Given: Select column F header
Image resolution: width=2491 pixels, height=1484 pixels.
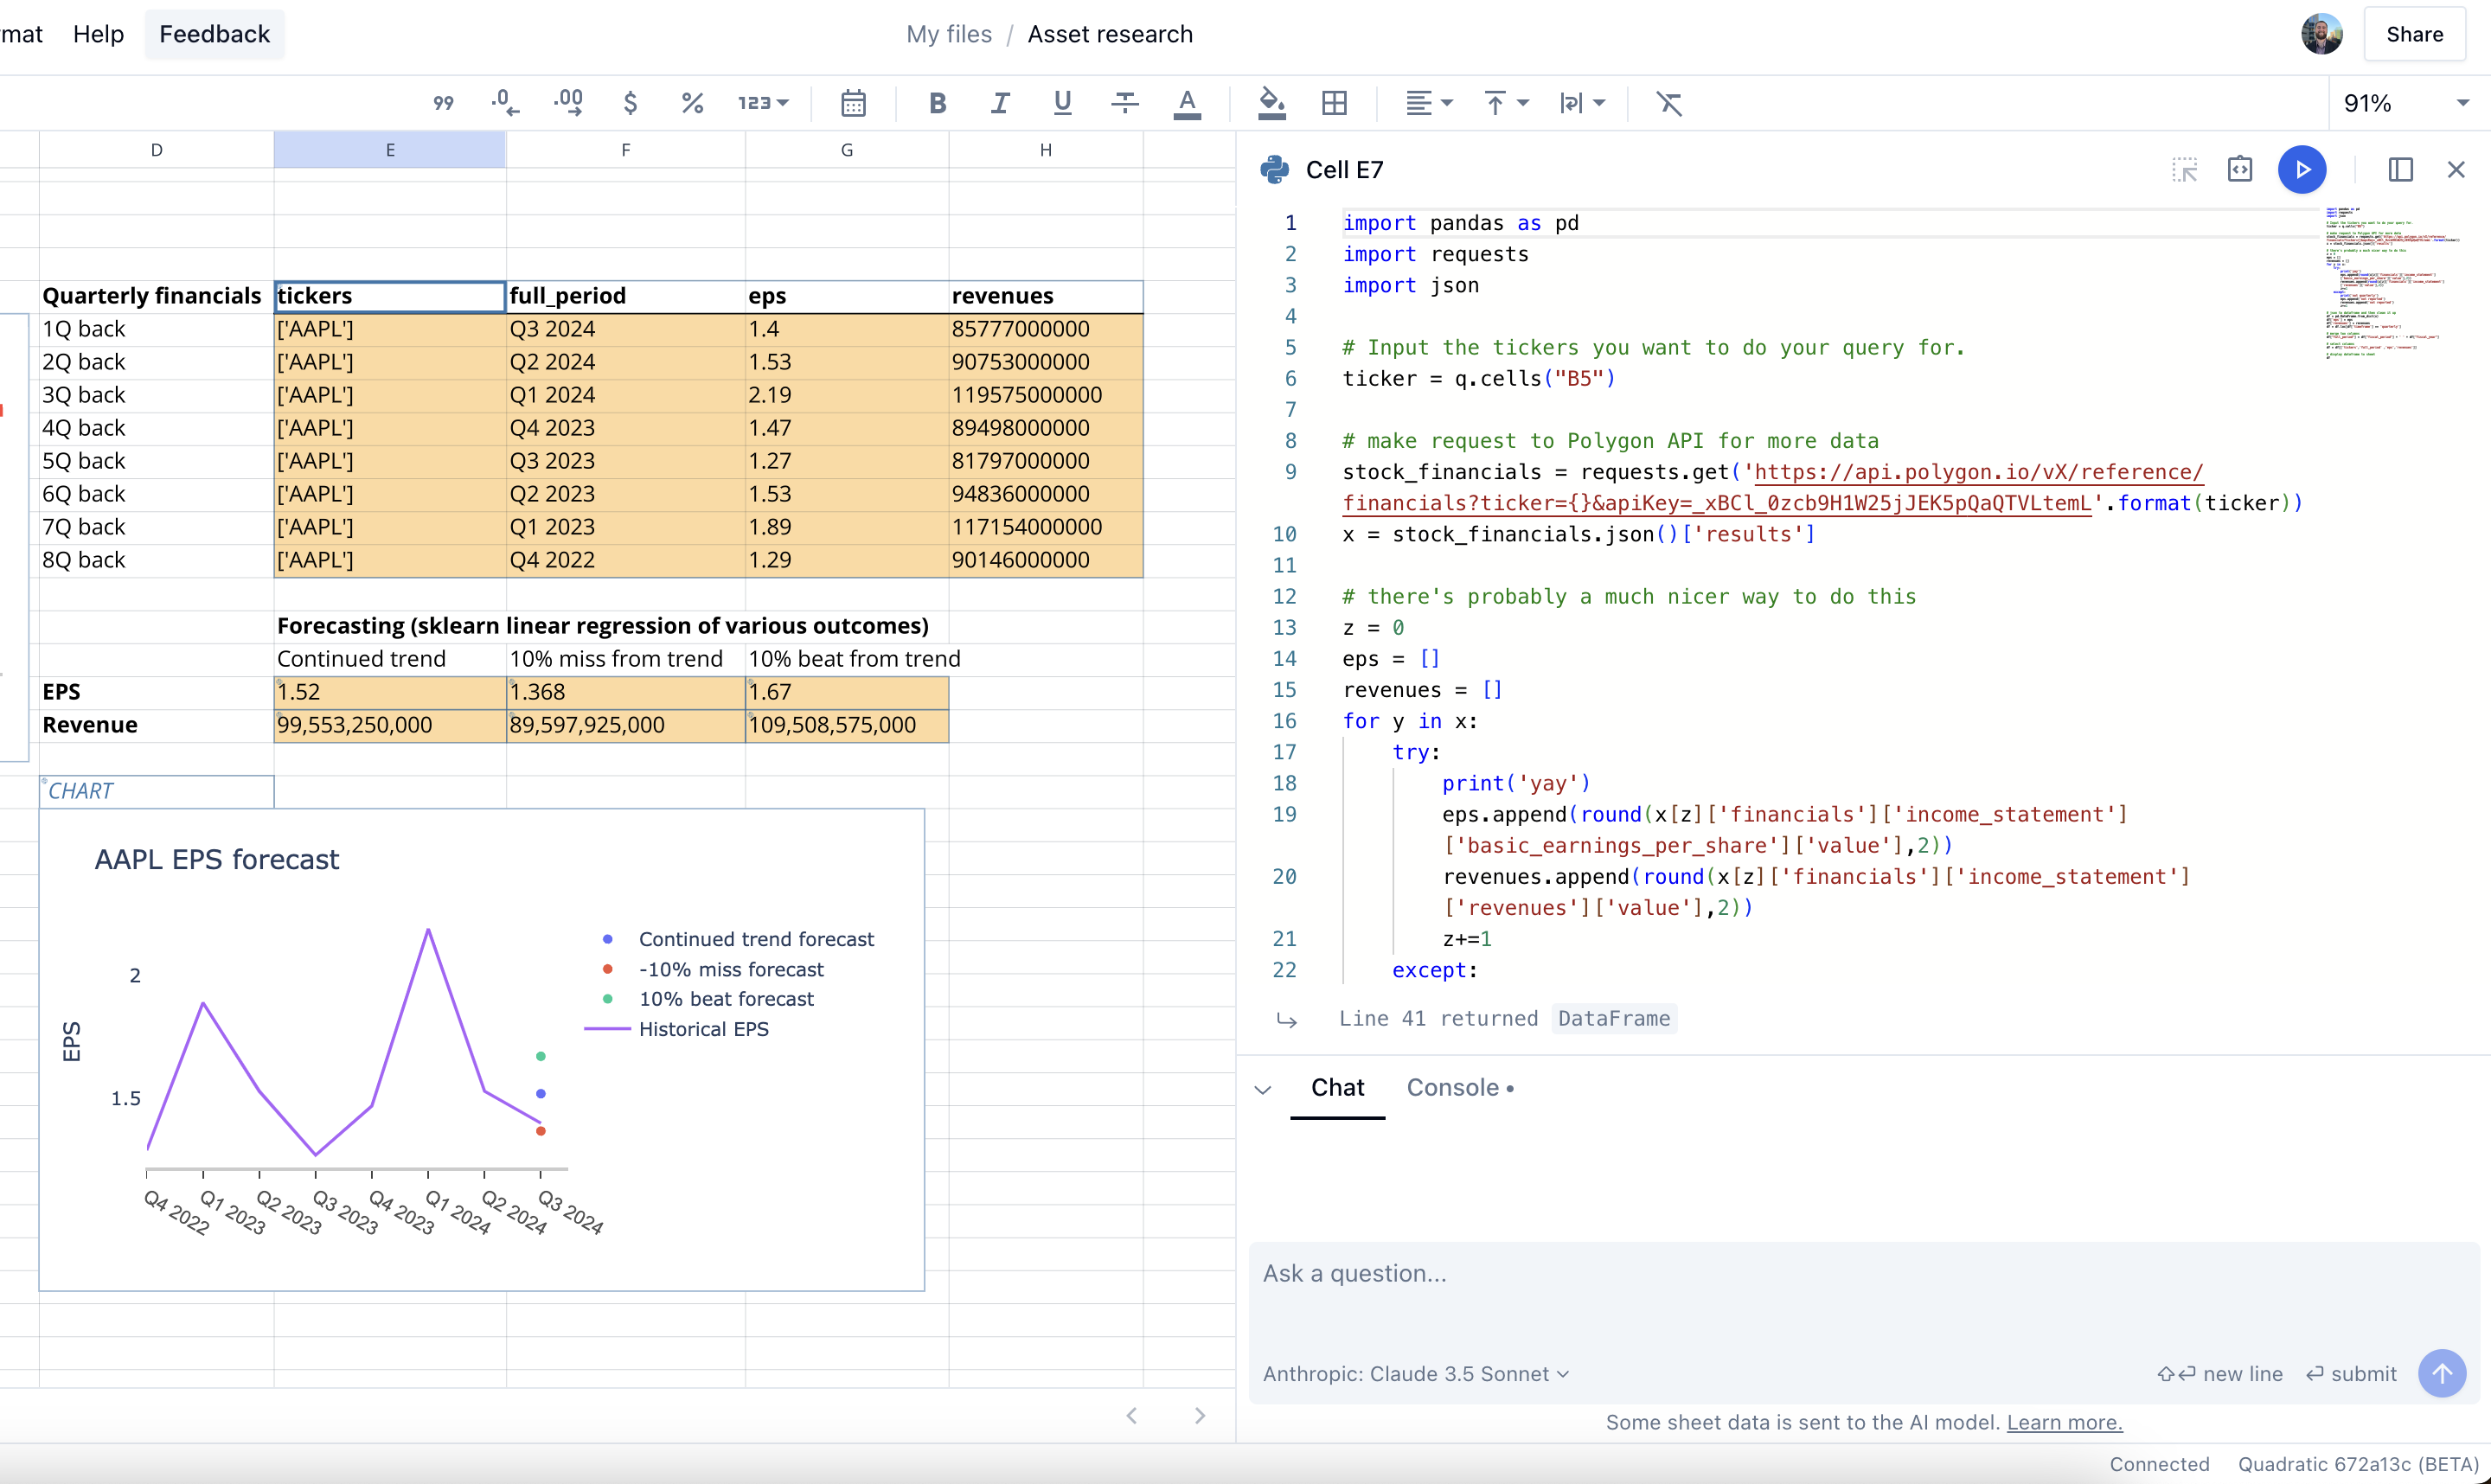Looking at the screenshot, I should click(x=626, y=150).
